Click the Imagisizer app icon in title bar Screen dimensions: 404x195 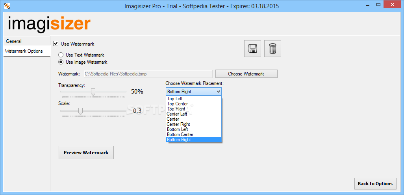[7, 6]
